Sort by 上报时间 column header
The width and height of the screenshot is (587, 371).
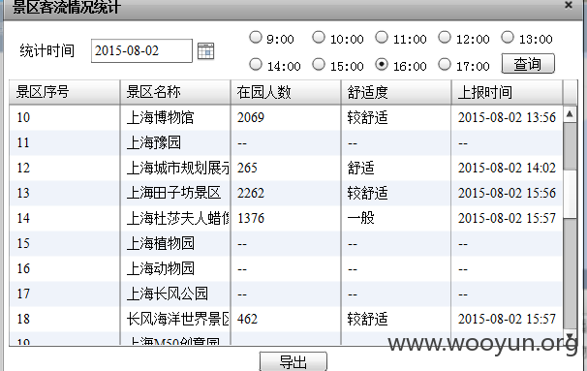pyautogui.click(x=507, y=92)
